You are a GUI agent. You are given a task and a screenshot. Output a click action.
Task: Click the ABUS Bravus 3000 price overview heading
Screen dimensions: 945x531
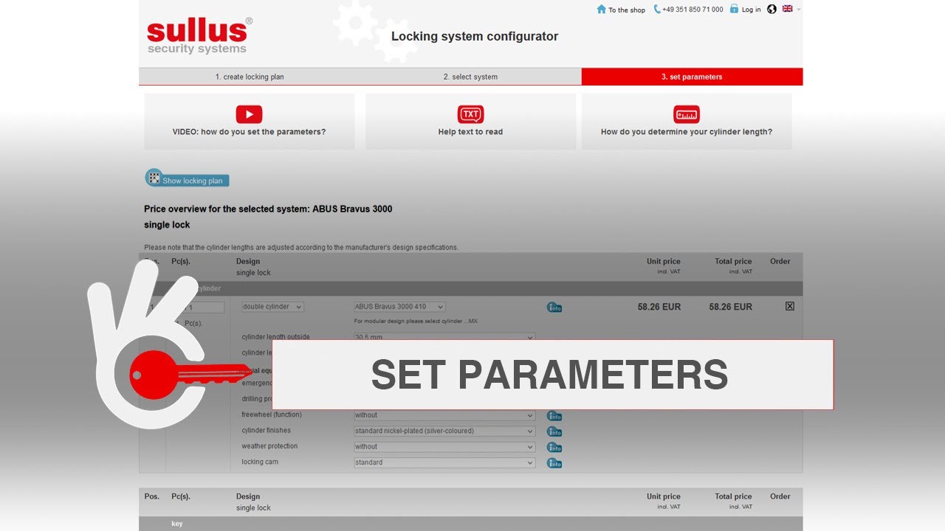tap(268, 209)
